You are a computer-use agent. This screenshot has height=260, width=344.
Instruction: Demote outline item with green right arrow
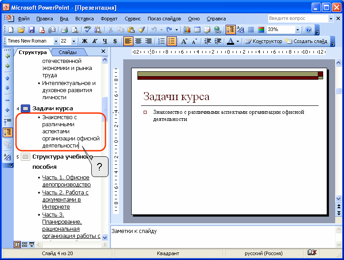8,66
